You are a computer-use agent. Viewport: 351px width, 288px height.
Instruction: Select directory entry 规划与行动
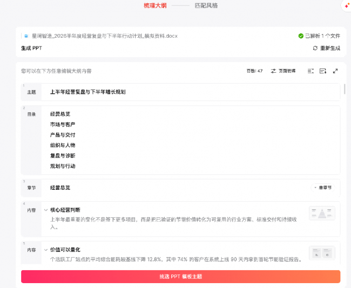63,166
